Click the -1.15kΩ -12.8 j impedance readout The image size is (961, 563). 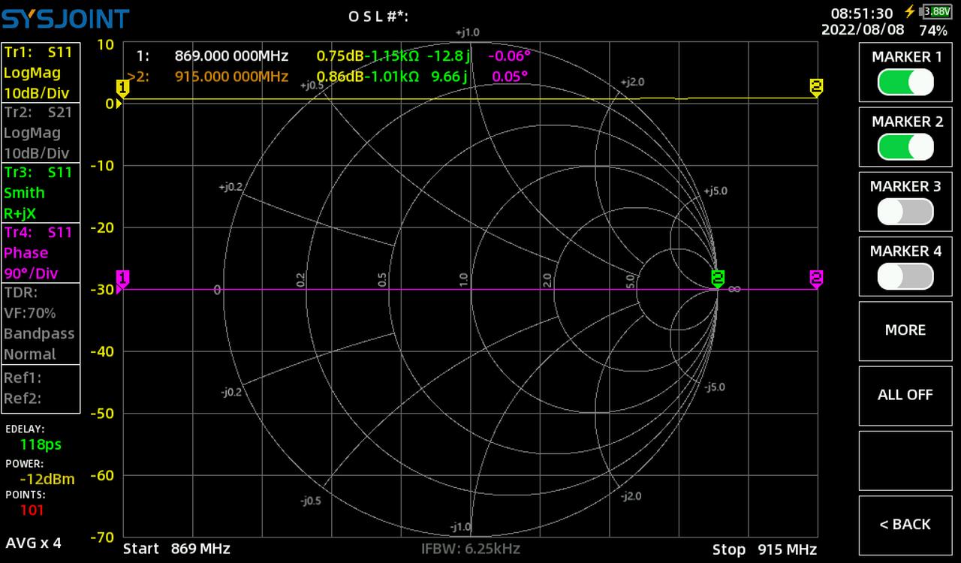[x=417, y=56]
